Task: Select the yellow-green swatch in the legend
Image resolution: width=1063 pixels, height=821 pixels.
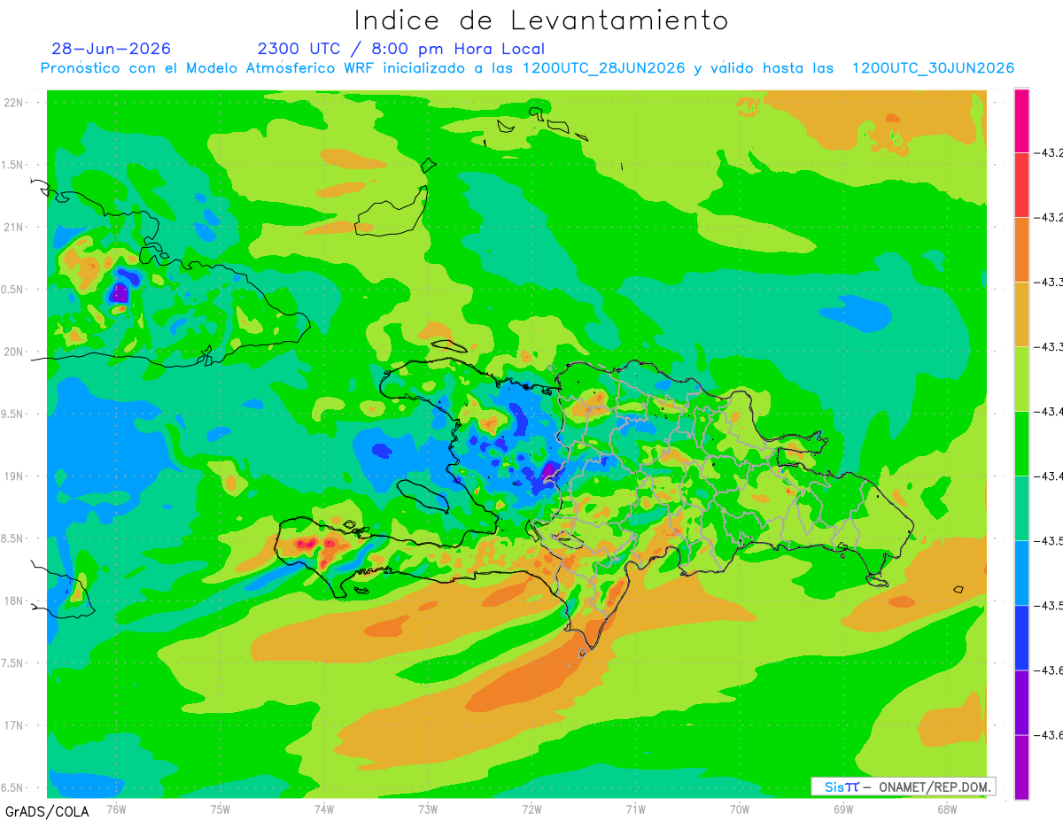Action: [x=1021, y=379]
